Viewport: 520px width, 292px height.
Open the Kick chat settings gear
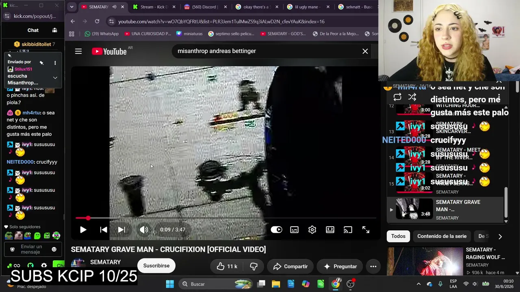pos(44,266)
